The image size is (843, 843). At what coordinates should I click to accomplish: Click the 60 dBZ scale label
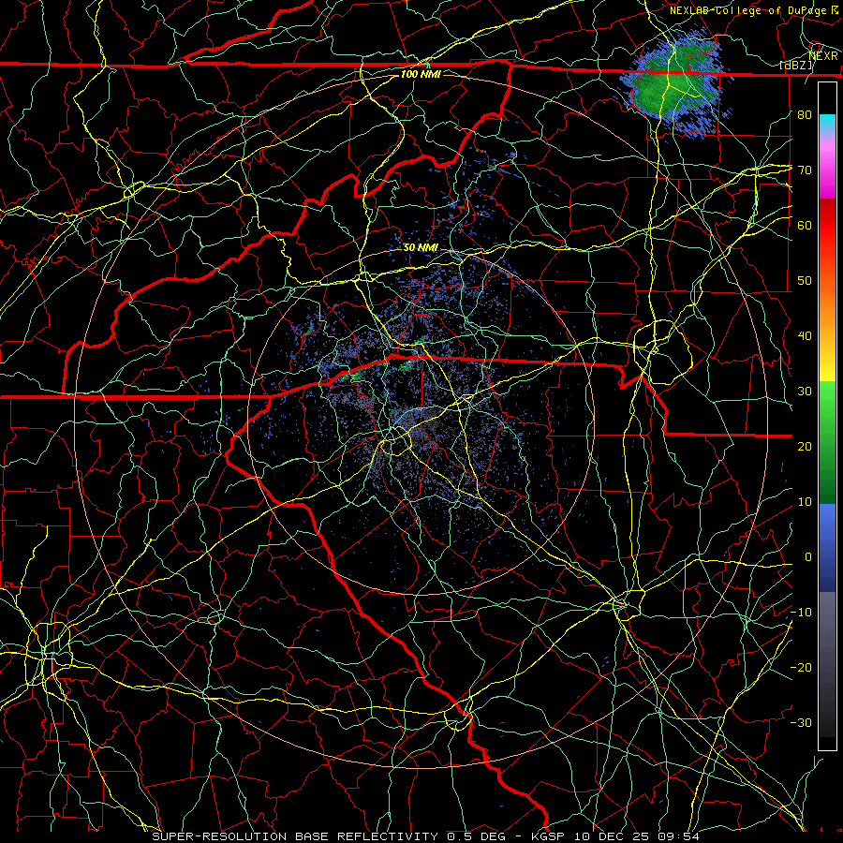805,225
